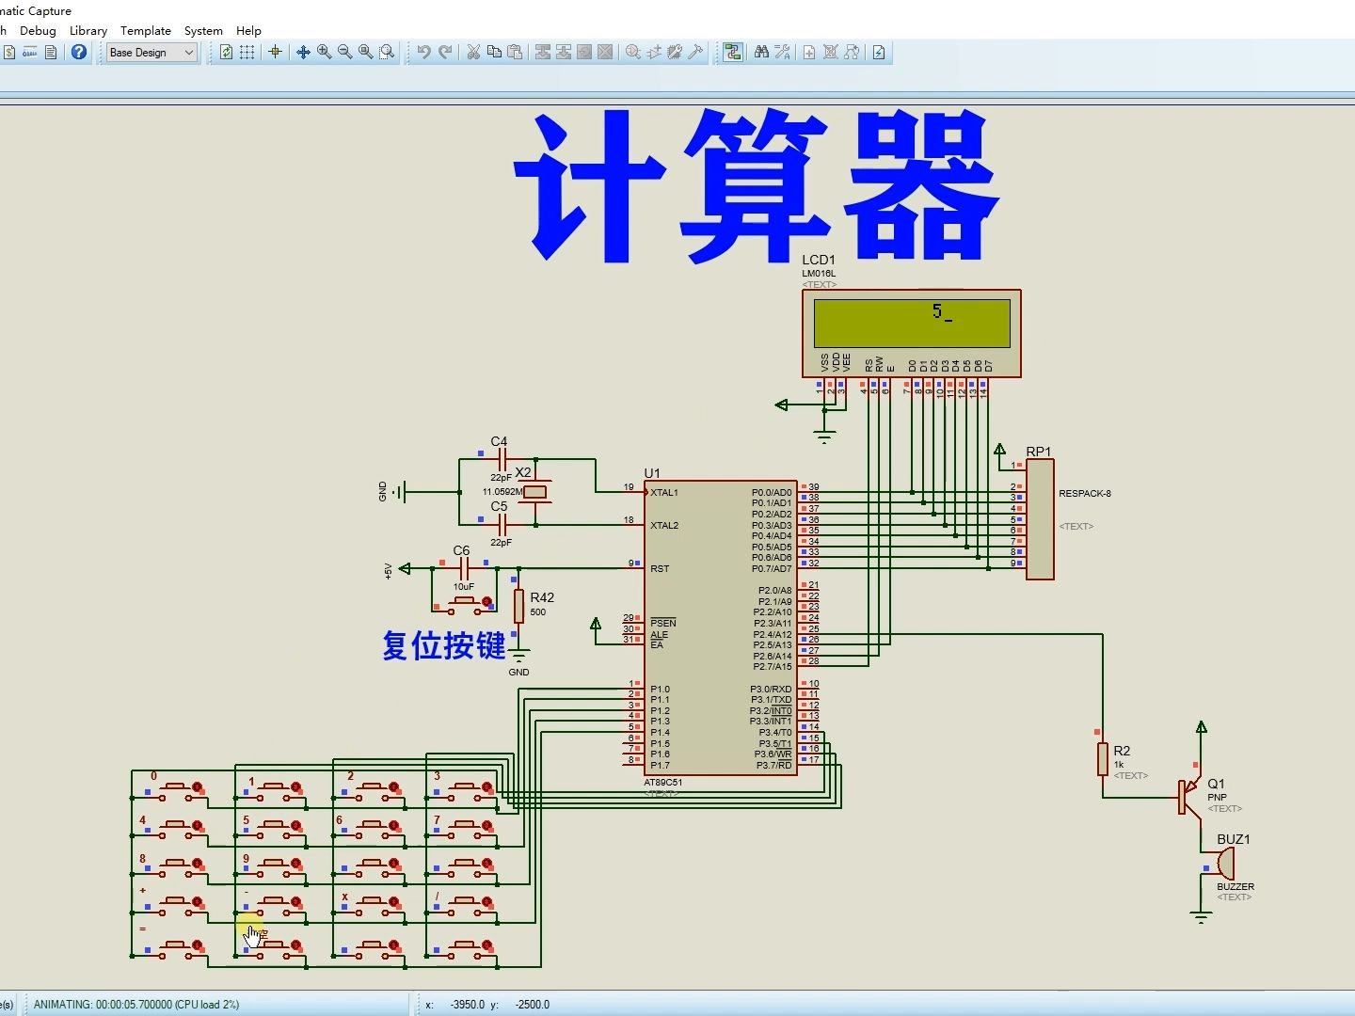Open Search and Tag binoculars icon
Viewport: 1355px width, 1016px height.
coord(761,52)
